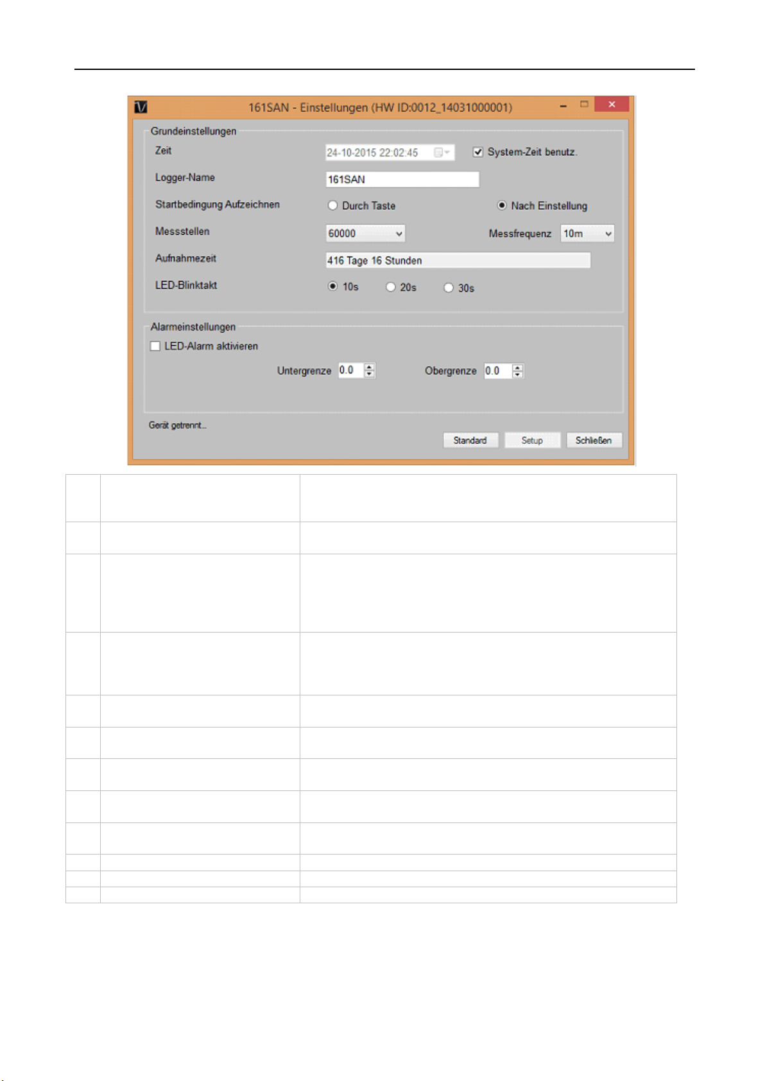Click the Aufnahmezeit field showing 416 Tage
This screenshot has height=1081, width=765.
[458, 260]
